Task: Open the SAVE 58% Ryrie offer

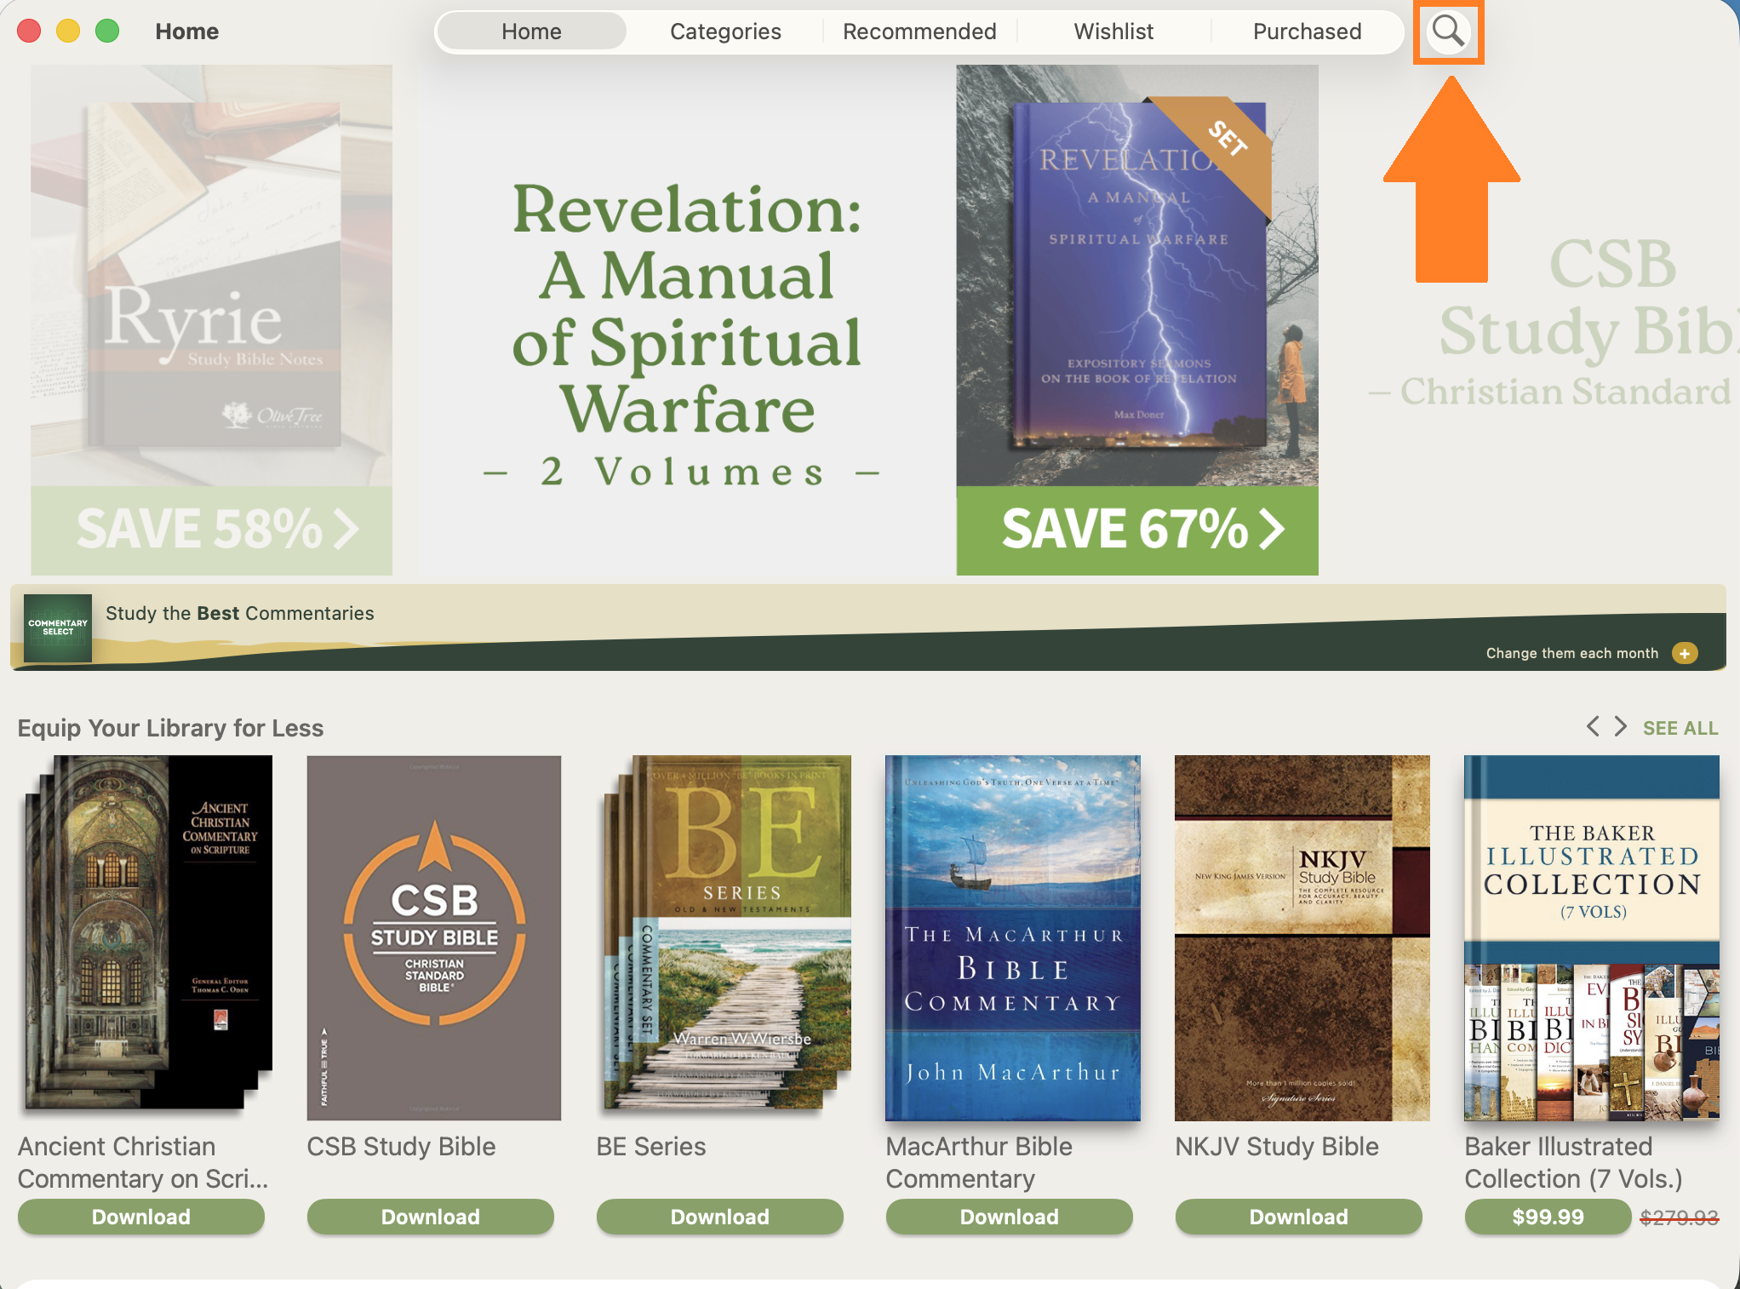Action: tap(212, 530)
